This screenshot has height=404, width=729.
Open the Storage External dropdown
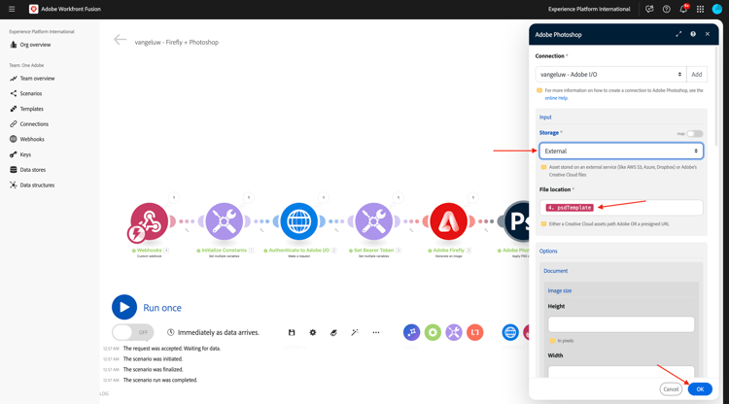point(621,151)
